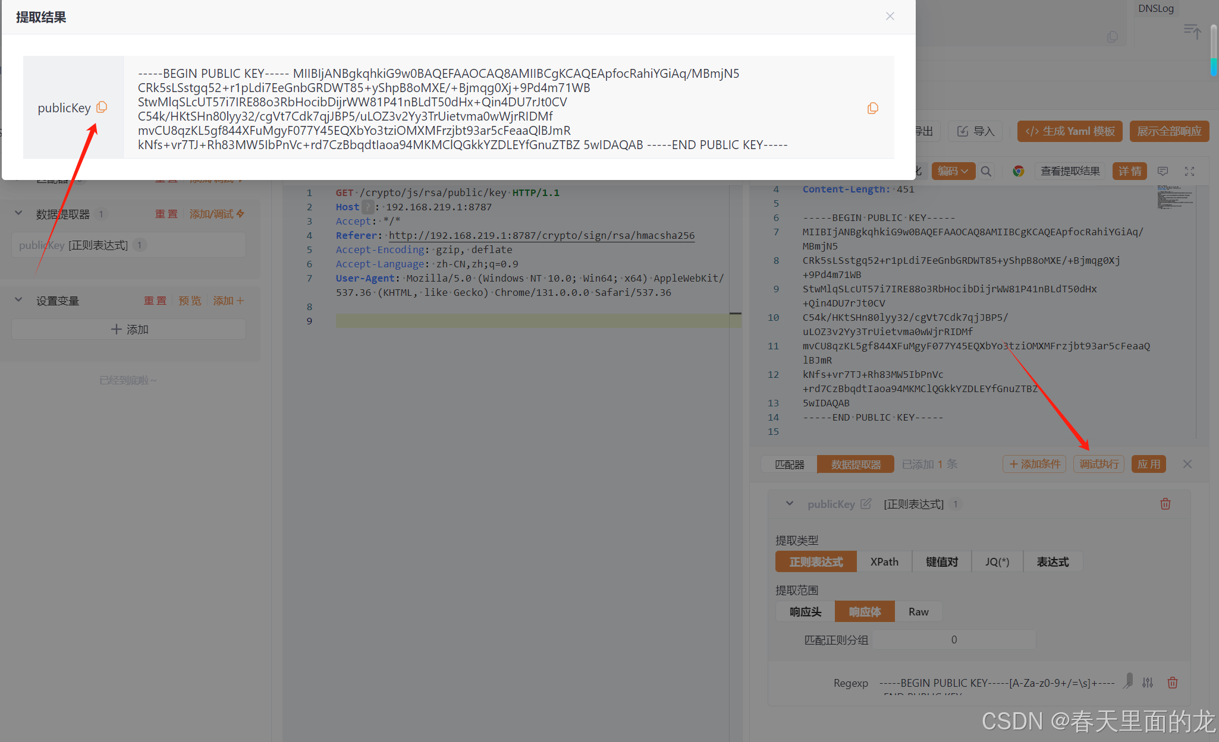Switch to the 匹配器 tab
The height and width of the screenshot is (742, 1219).
point(789,464)
